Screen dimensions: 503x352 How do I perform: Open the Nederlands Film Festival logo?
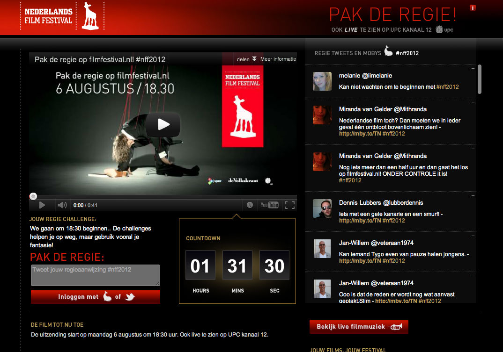pyautogui.click(x=62, y=16)
